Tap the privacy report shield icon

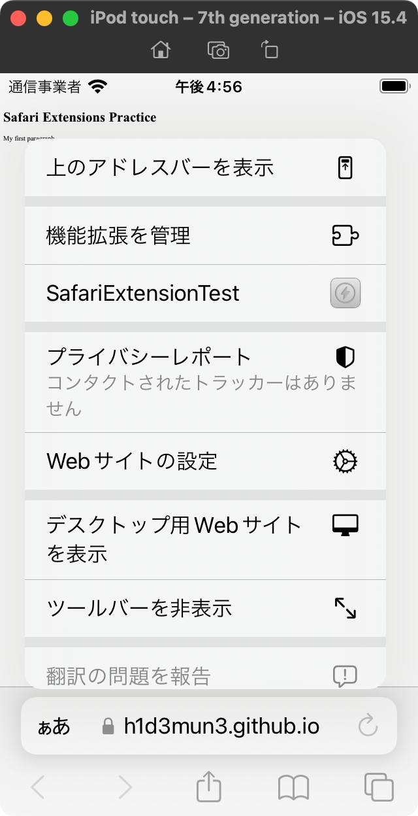point(345,357)
